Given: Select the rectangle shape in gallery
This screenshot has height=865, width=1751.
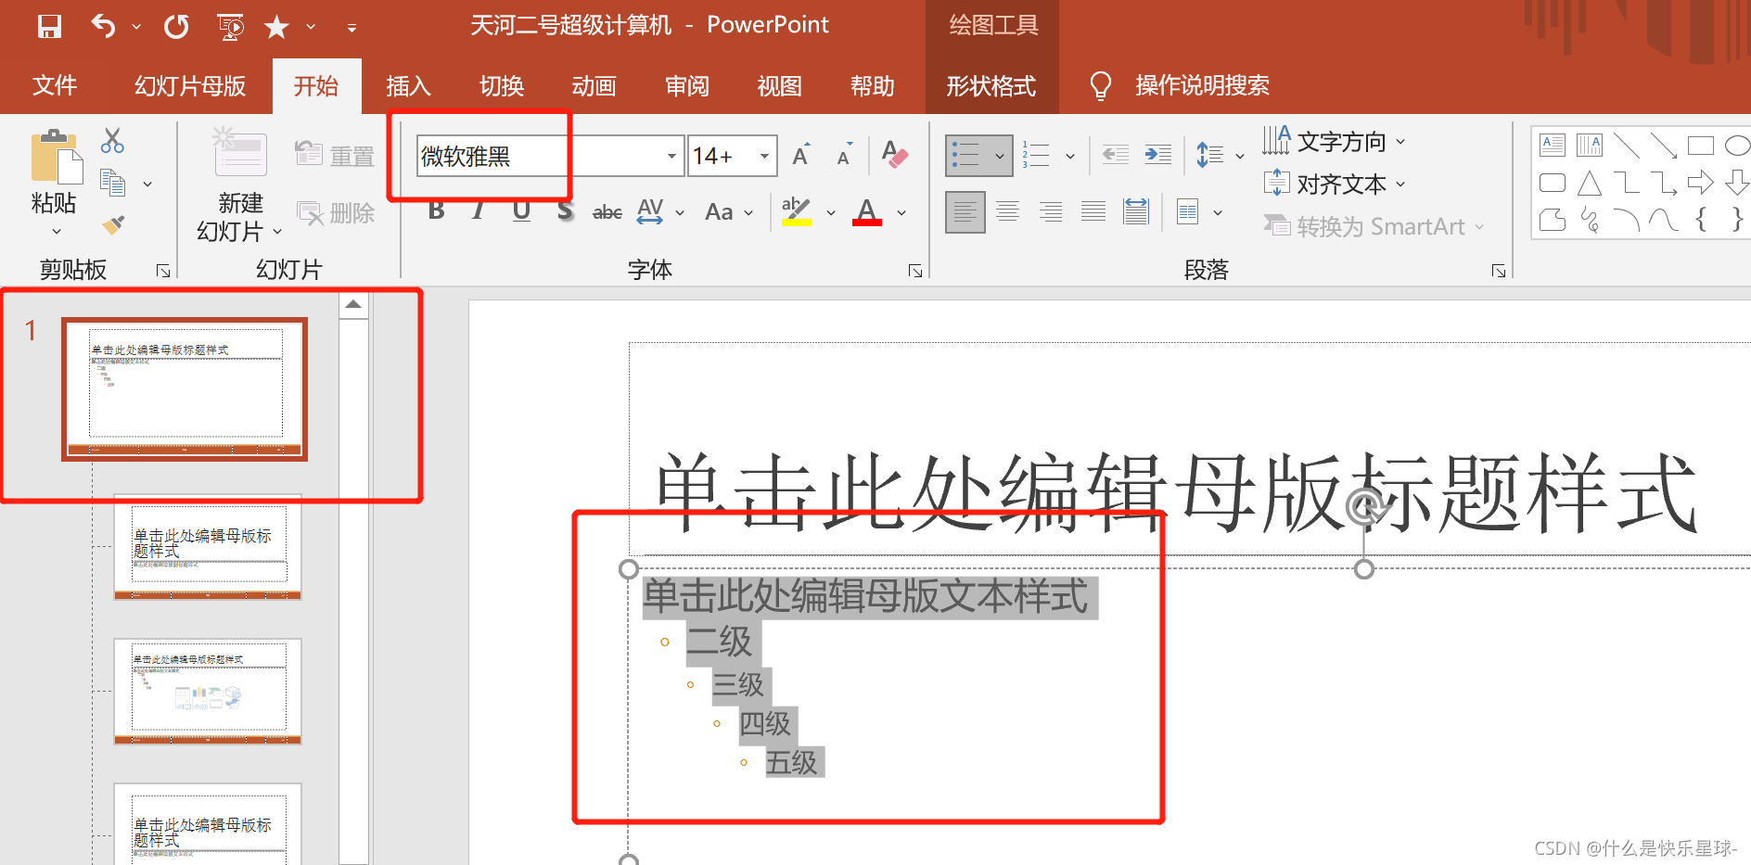Looking at the screenshot, I should pyautogui.click(x=1701, y=145).
